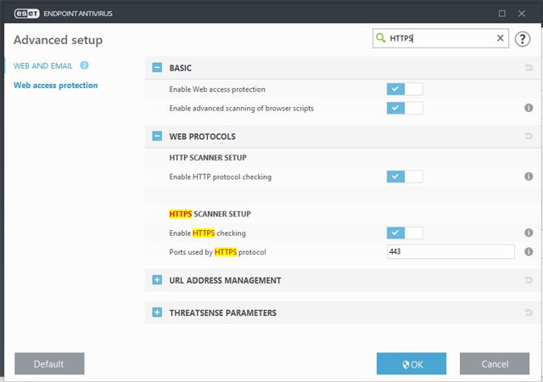Viewport: 543px width, 382px height.
Task: Click the badge count next to WEB AND EMAIL
Action: [x=84, y=65]
